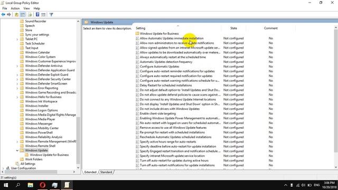Open the Help menu
The height and width of the screenshot is (190, 338).
coord(36,8)
